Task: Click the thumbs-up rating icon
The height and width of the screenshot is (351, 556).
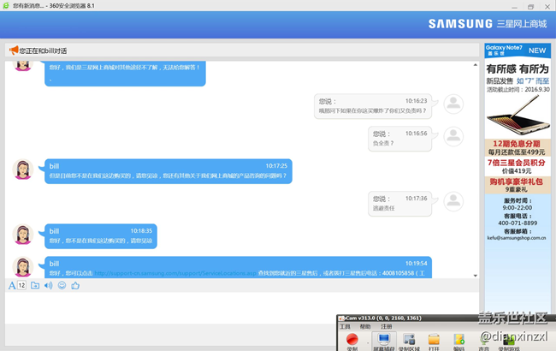Action: coord(75,285)
